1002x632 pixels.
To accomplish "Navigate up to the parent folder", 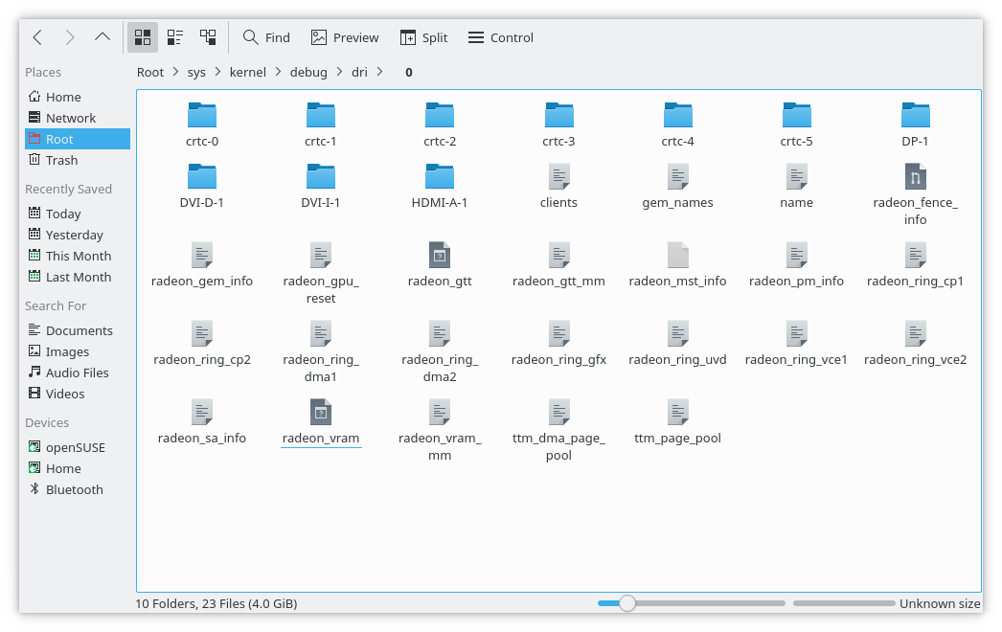I will coord(102,37).
